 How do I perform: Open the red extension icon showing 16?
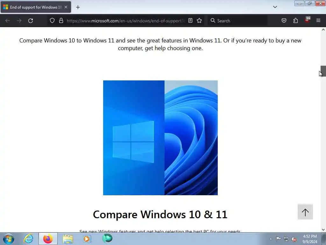(307, 20)
